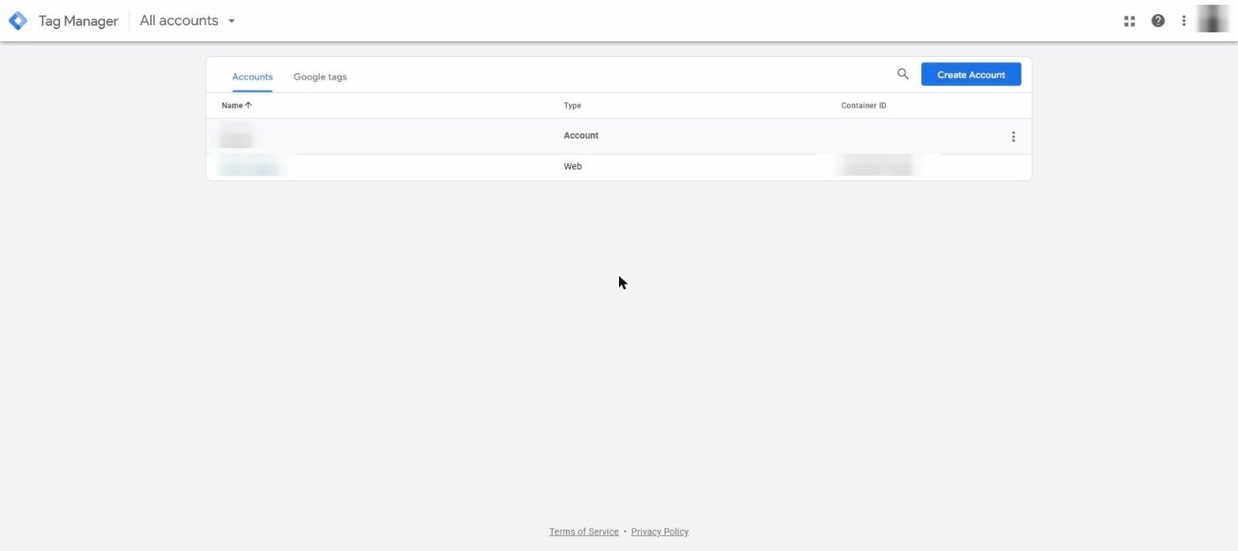Click the search magnifier icon
Viewport: 1238px width, 551px height.
coord(902,74)
